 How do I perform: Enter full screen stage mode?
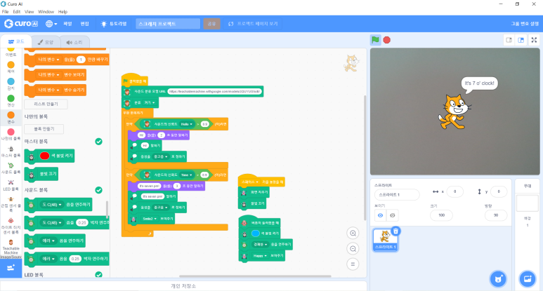click(534, 40)
